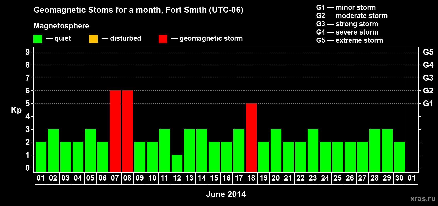Click the 'quiet' legend label
The image size is (438, 206).
(x=63, y=38)
